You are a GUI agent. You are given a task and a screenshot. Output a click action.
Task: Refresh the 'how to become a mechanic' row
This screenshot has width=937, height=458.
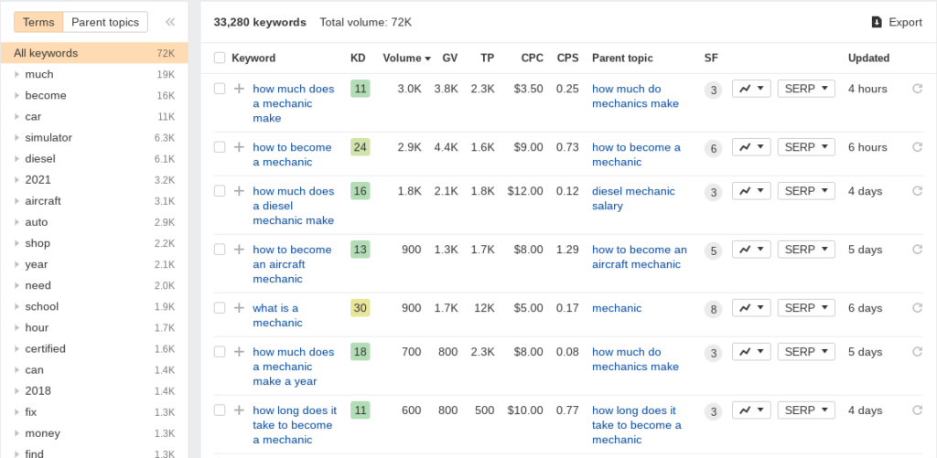[917, 147]
